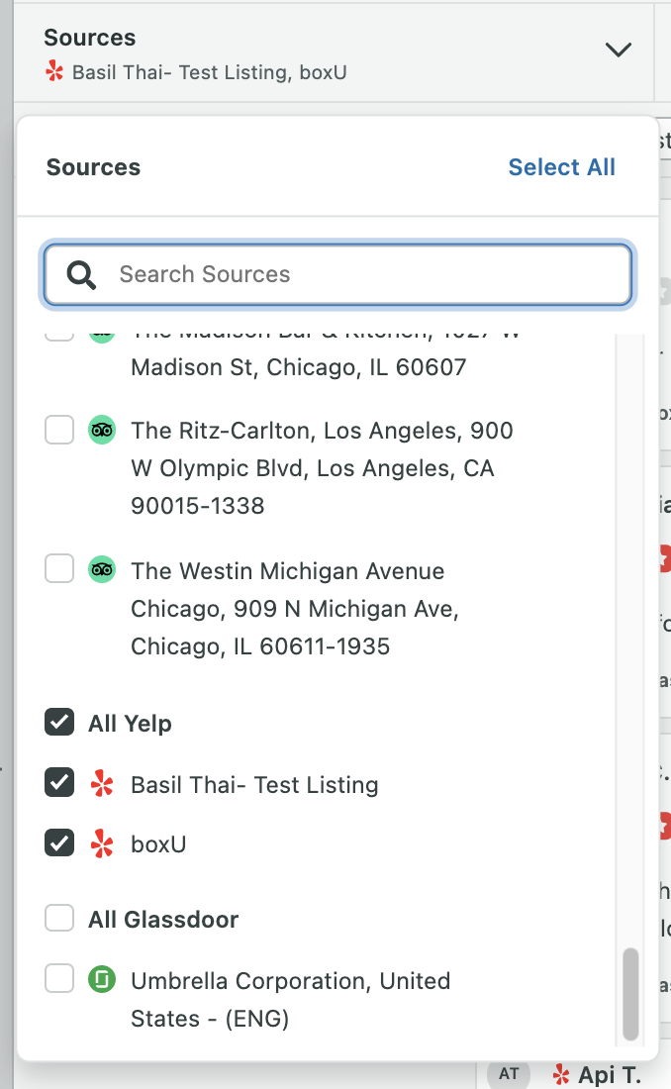Image resolution: width=671 pixels, height=1089 pixels.
Task: Click the Yelp icon beside Basil Thai
Action: 102,785
